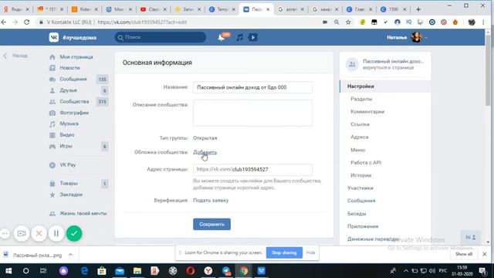The width and height of the screenshot is (494, 278).
Task: Open the Меню settings section
Action: 357,150
